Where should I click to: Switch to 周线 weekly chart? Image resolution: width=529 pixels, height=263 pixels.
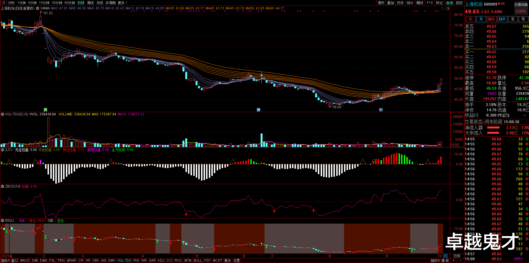coord(90,3)
